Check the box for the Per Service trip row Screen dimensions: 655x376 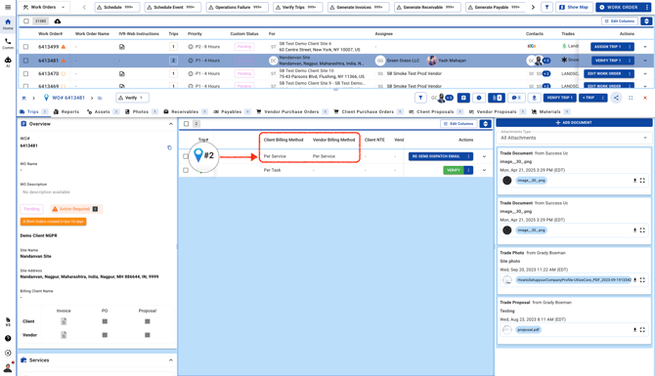click(x=186, y=156)
